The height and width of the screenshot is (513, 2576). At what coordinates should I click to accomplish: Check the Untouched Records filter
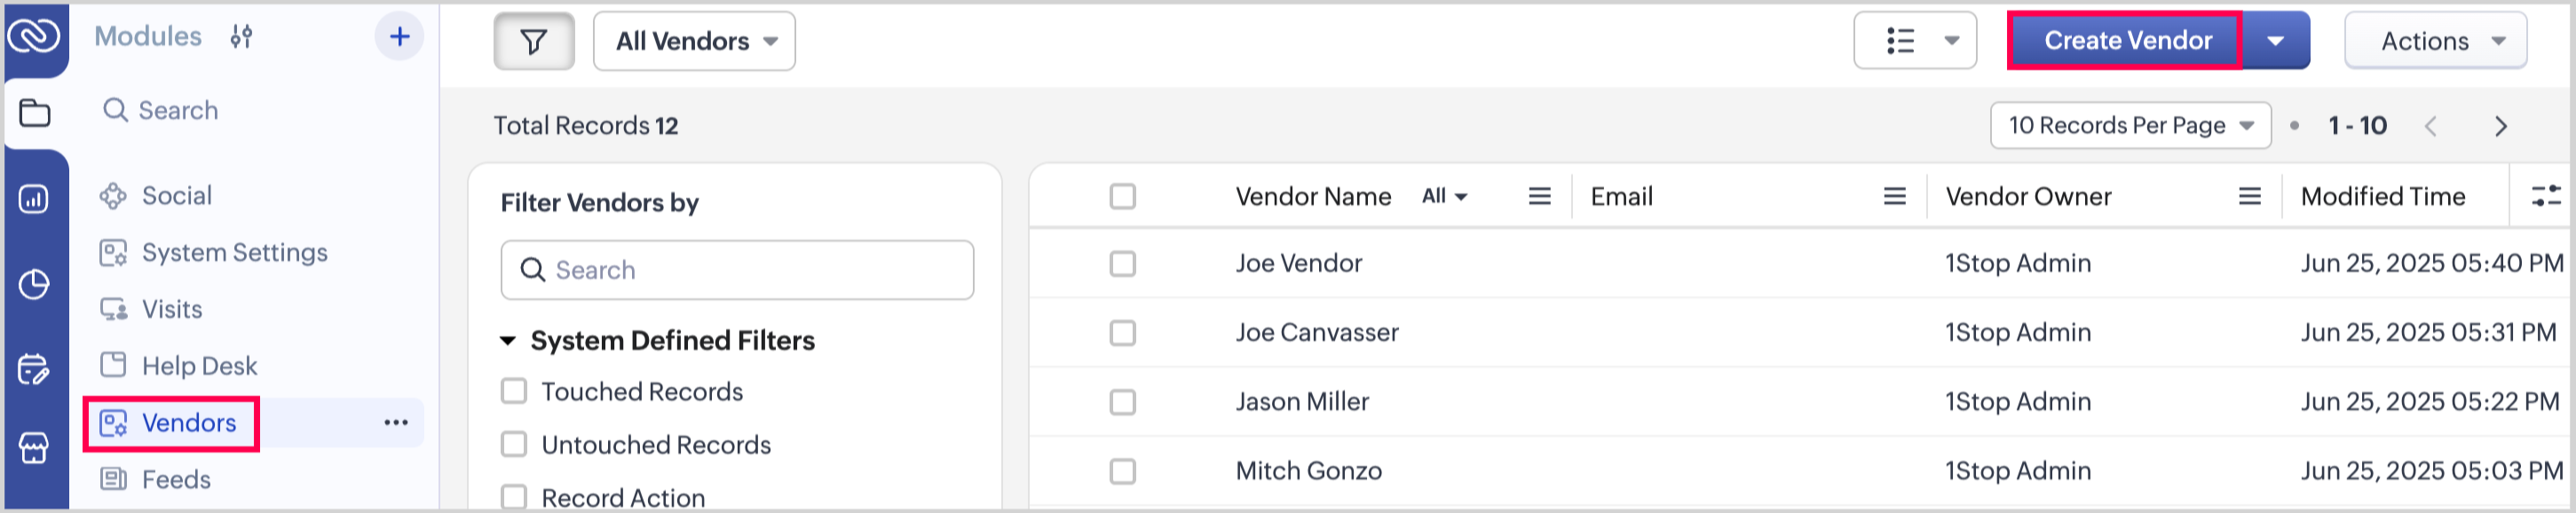tap(514, 444)
